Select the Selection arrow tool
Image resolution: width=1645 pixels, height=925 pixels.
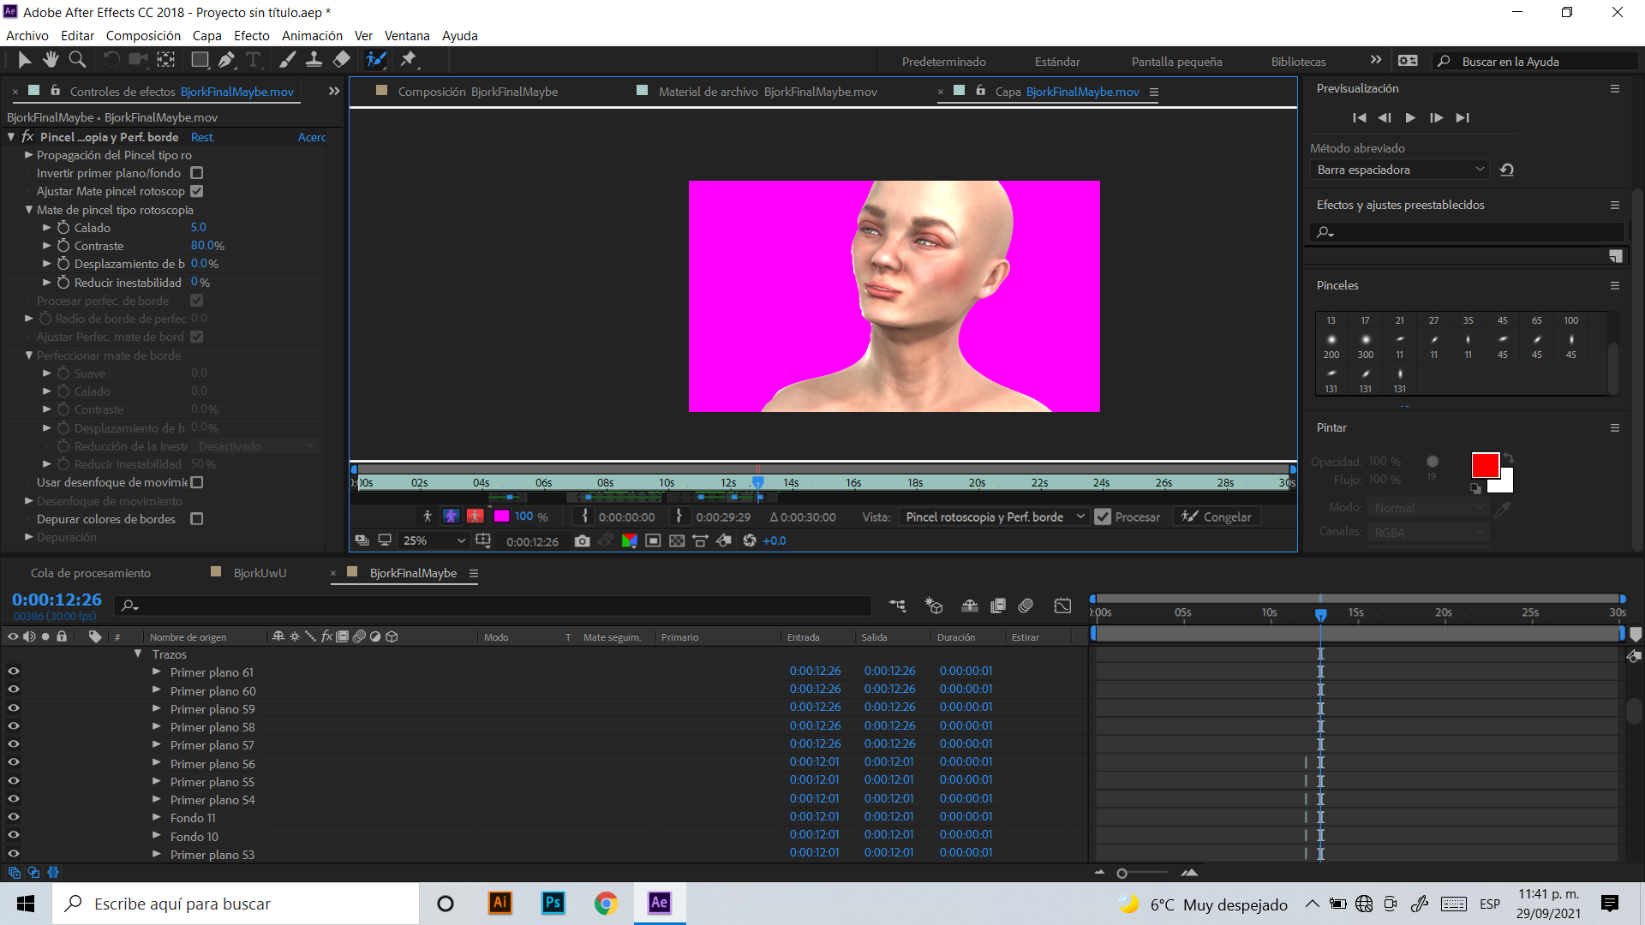24,60
